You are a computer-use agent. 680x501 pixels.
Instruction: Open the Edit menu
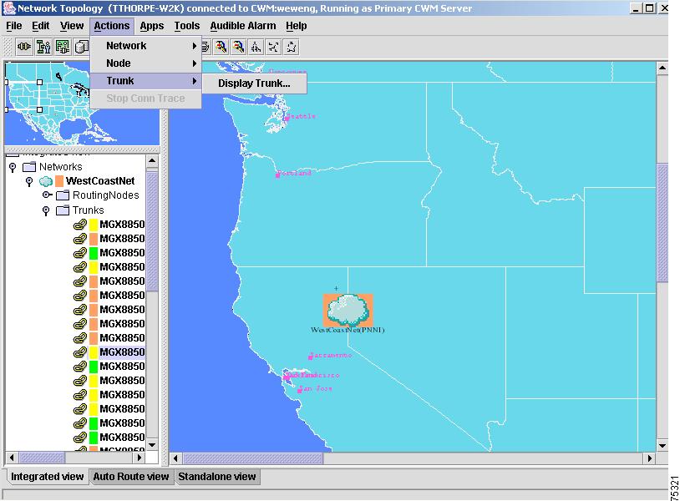[x=40, y=26]
